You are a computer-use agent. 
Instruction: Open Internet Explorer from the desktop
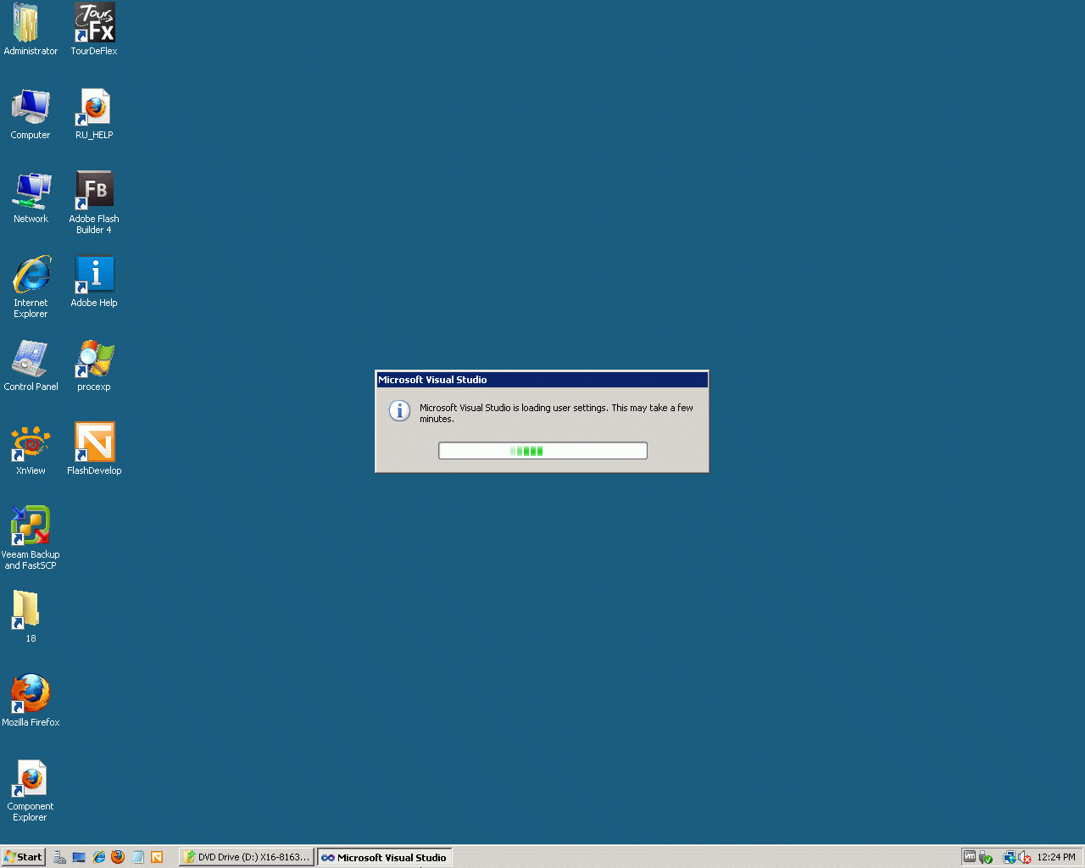tap(31, 287)
